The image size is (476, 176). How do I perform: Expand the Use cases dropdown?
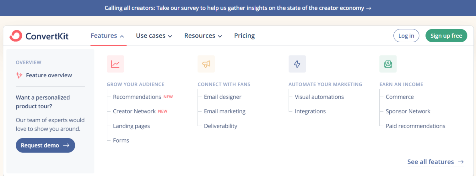[x=154, y=36]
